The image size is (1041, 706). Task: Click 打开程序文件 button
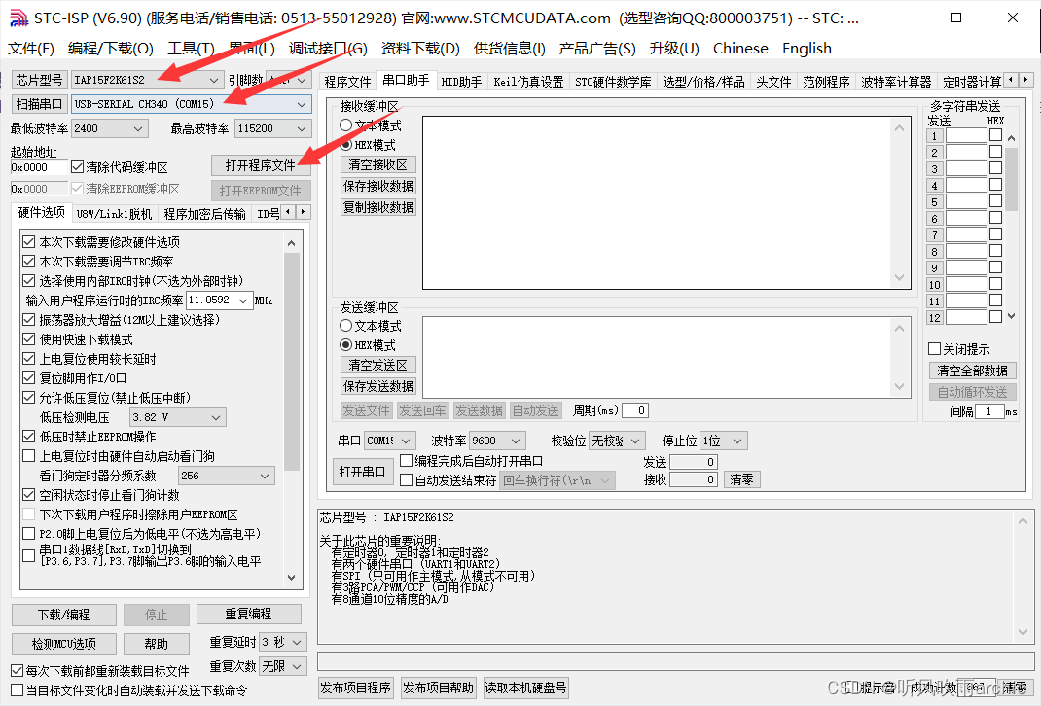[261, 165]
